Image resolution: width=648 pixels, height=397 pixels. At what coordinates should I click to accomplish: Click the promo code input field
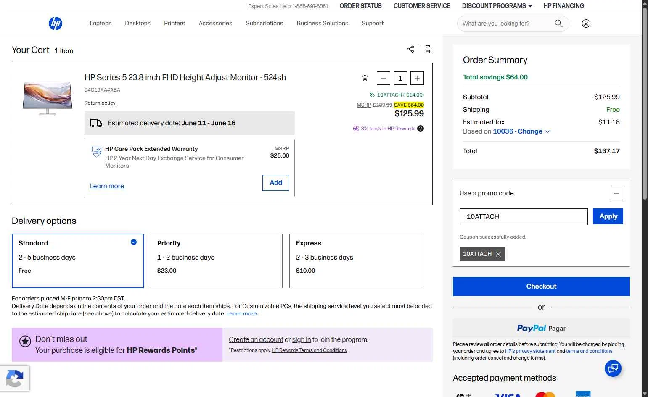coord(524,217)
